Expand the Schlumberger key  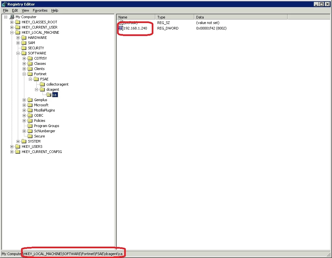coord(24,131)
